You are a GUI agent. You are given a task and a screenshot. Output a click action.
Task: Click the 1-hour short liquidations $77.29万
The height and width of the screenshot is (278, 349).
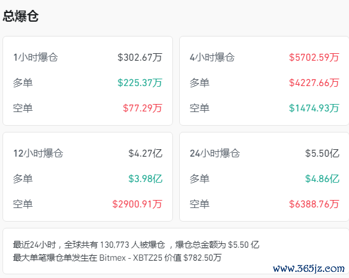tap(143, 108)
